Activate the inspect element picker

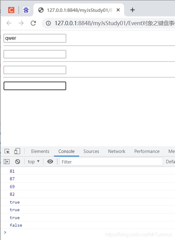click(x=7, y=151)
